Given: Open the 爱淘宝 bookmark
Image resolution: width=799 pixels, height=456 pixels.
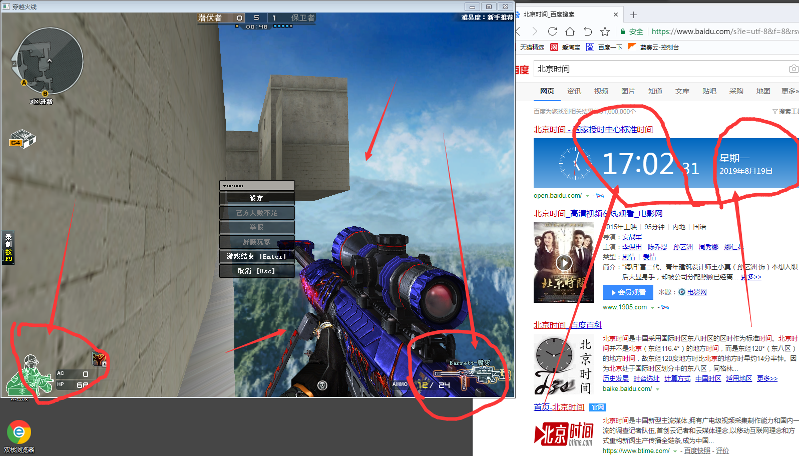Looking at the screenshot, I should [565, 47].
